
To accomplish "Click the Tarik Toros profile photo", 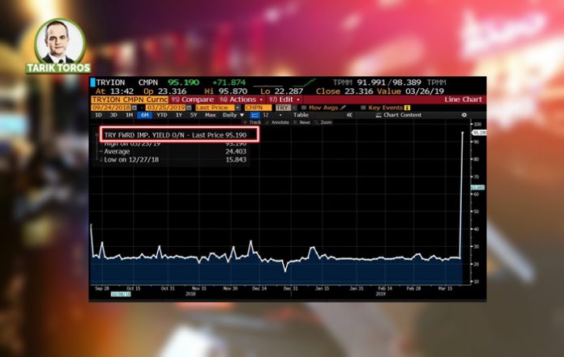I will (x=60, y=41).
